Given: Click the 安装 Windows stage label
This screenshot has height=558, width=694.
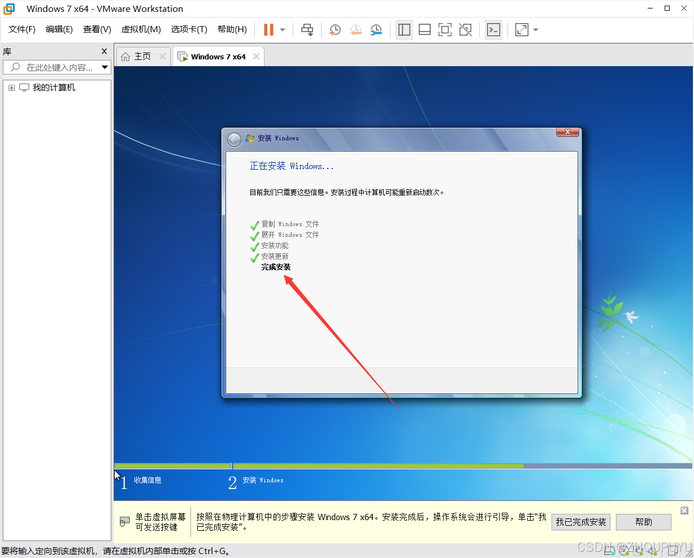Looking at the screenshot, I should (263, 480).
